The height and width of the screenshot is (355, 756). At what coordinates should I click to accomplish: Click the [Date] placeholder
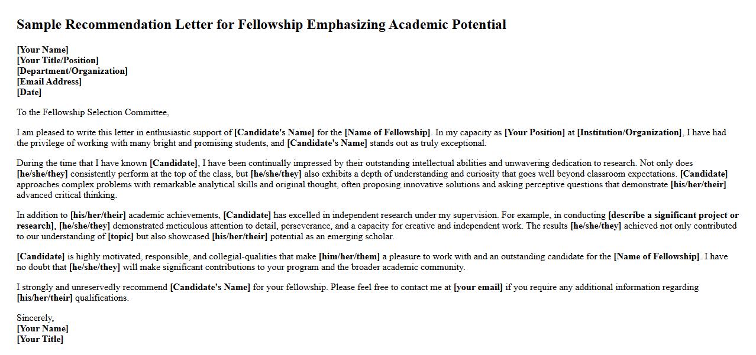29,92
